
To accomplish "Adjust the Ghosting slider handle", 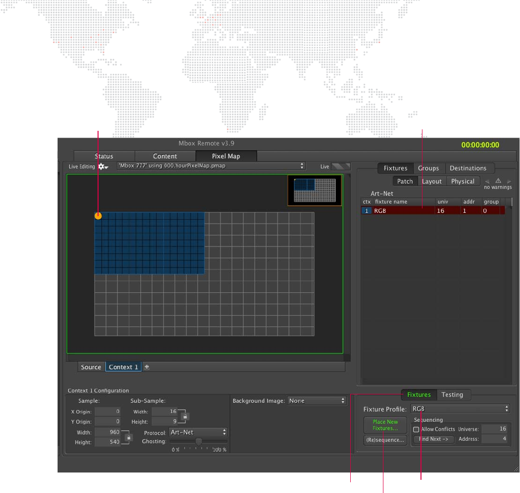I will [199, 442].
